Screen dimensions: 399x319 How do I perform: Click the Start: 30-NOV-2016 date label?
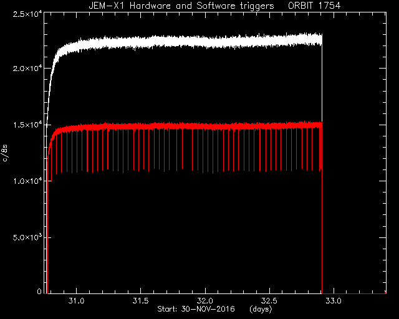(x=196, y=309)
